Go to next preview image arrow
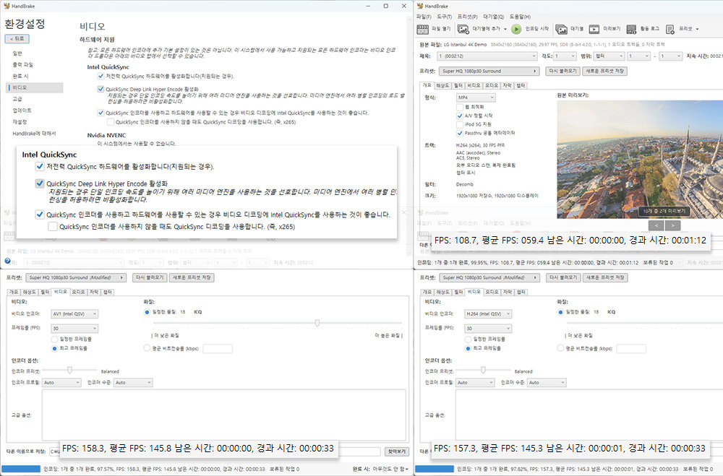This screenshot has height=476, width=723. pos(672,225)
